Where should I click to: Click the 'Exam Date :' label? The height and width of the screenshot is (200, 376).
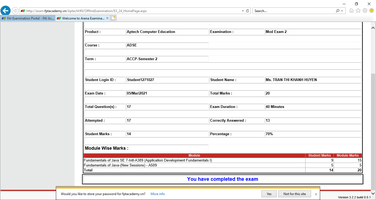point(95,93)
